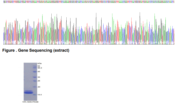Click the 14.4 kDa marker label
Viewport: 176px width, 105px height.
(39, 95)
